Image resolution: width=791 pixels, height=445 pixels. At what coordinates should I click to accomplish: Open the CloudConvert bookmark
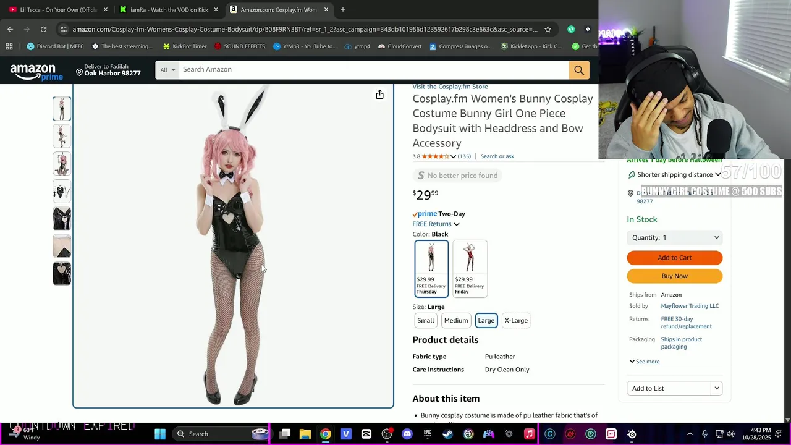[x=400, y=46]
